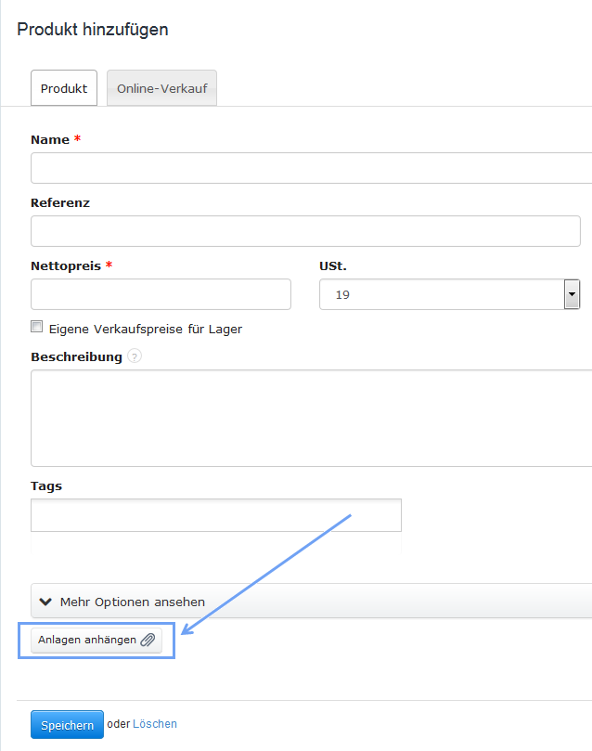
Task: Select the Nettopreis input box
Action: [x=161, y=295]
